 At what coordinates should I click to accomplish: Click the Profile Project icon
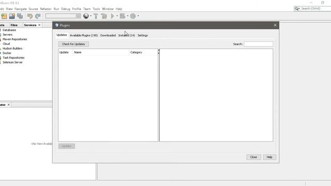pyautogui.click(x=133, y=16)
